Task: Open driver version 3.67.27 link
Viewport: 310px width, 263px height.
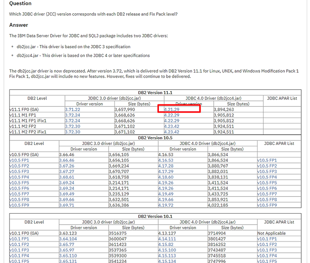Action: tap(67, 171)
